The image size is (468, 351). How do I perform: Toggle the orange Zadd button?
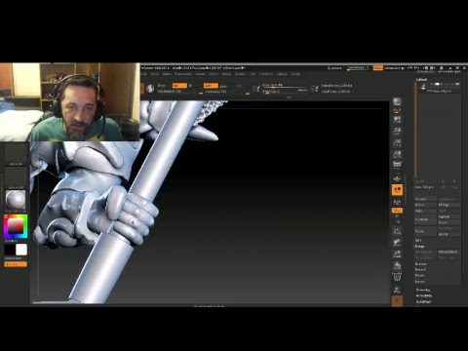[x=211, y=86]
